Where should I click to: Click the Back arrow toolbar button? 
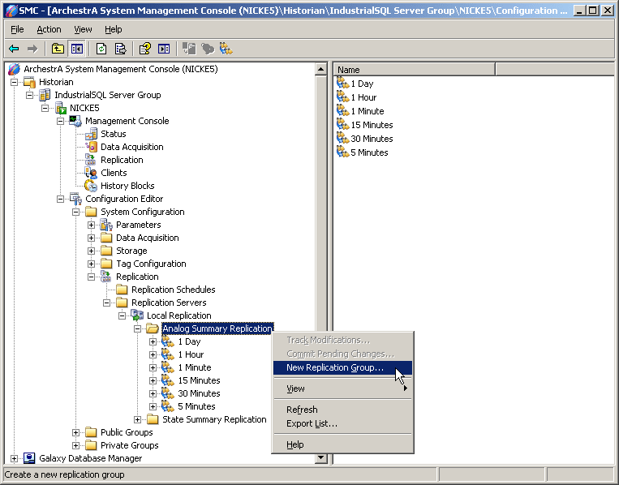pyautogui.click(x=14, y=49)
